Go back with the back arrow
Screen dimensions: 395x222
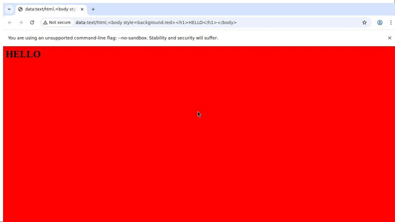click(10, 23)
